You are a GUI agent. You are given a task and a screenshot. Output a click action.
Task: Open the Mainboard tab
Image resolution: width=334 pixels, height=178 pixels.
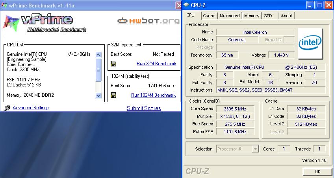pyautogui.click(x=230, y=16)
